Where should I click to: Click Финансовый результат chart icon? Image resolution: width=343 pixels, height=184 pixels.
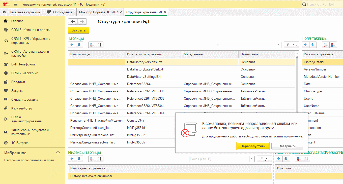(x=6, y=132)
